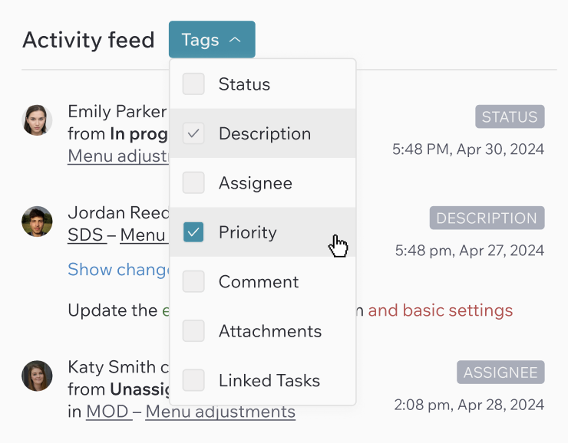Click Emily Parker's avatar
Viewport: 568px width, 443px height.
(x=37, y=120)
